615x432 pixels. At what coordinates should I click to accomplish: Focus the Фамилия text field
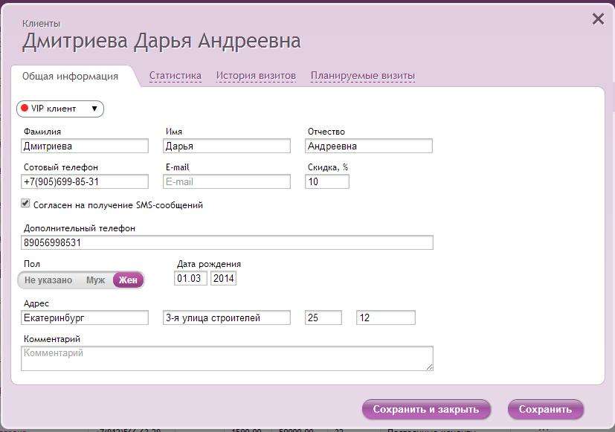point(85,146)
